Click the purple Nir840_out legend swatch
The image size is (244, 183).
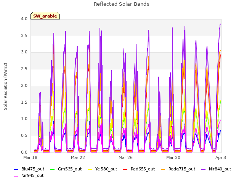(x=203, y=169)
